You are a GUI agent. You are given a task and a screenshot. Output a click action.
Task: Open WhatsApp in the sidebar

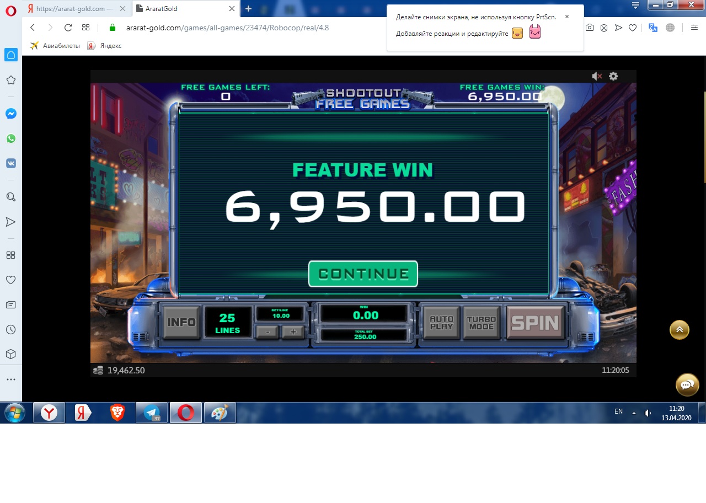pyautogui.click(x=10, y=138)
